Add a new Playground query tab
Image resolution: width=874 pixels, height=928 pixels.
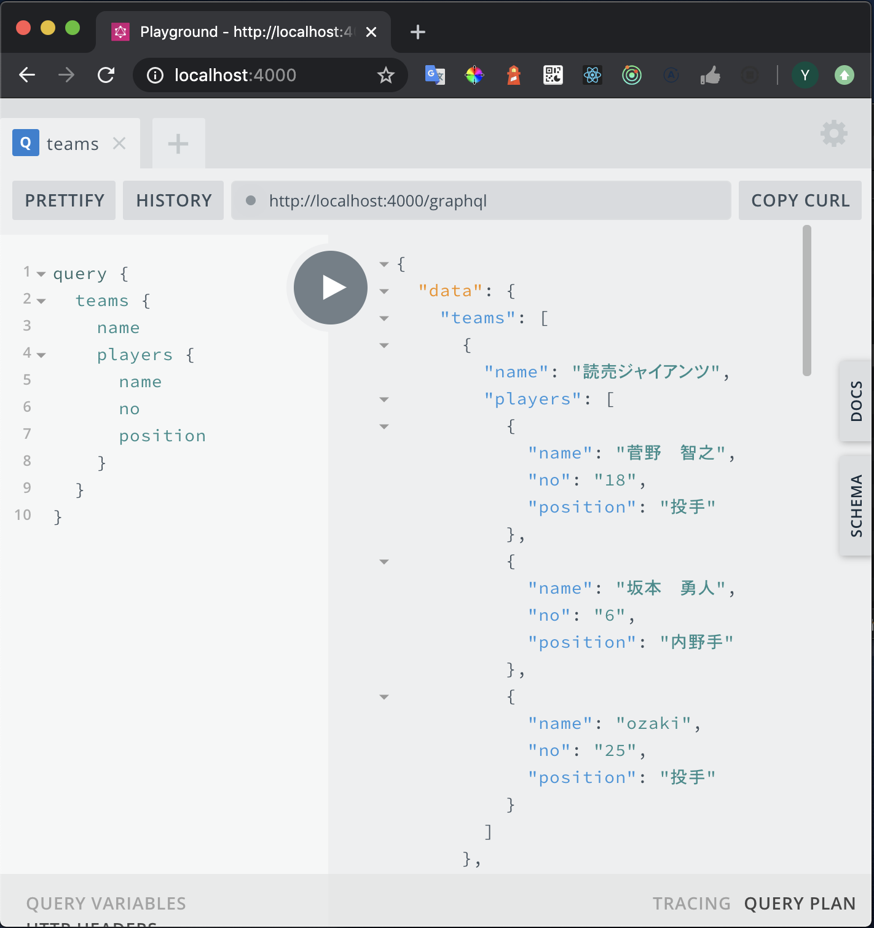click(178, 144)
